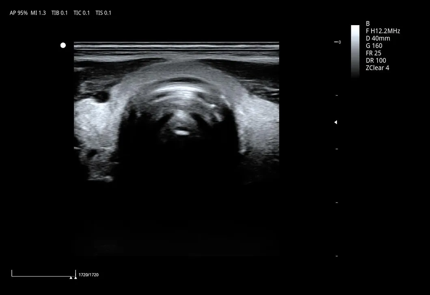This screenshot has height=295, width=430.
Task: Select the frequency setting F H12.2MHz
Action: pyautogui.click(x=383, y=31)
